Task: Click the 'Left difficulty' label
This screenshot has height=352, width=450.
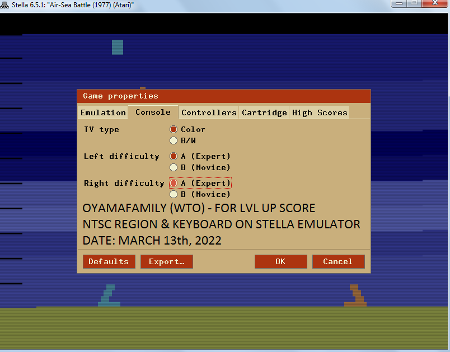Action: click(x=121, y=156)
